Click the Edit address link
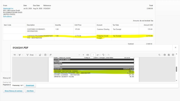The height and width of the screenshot is (101, 180). [8, 17]
